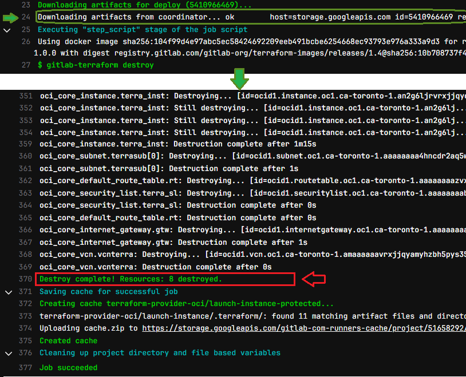466x377 pixels.
Task: Select "Destroy complete! Resources: 8 destroyed." text
Action: coord(131,279)
